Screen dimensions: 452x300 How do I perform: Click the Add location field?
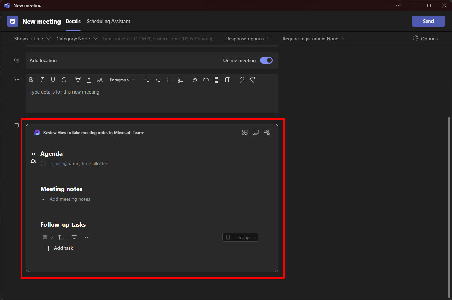tap(152, 60)
